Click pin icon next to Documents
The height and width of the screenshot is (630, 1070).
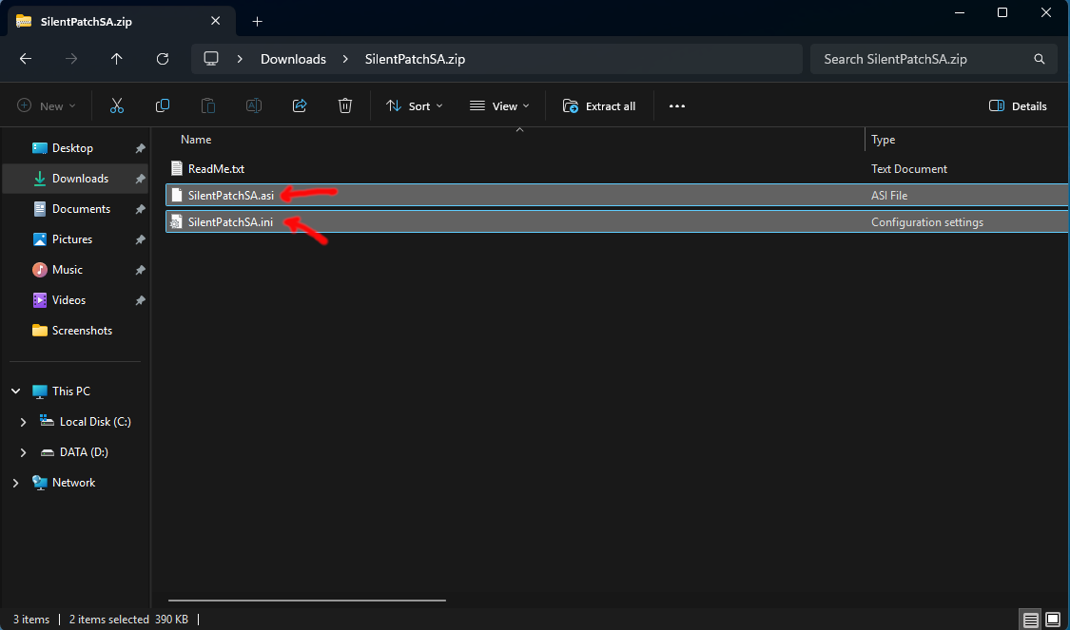tap(140, 209)
